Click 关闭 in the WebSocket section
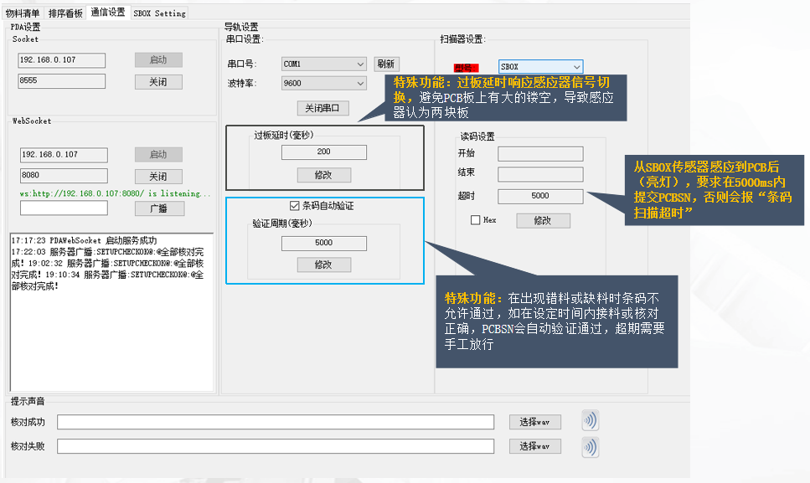 click(157, 176)
